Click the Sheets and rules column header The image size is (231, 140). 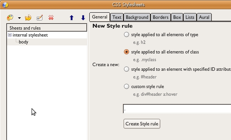click(x=47, y=28)
